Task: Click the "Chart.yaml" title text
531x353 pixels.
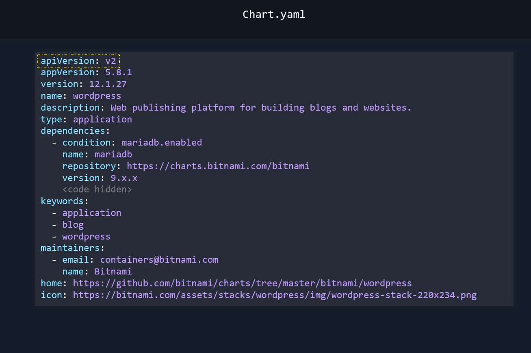Action: click(x=274, y=15)
